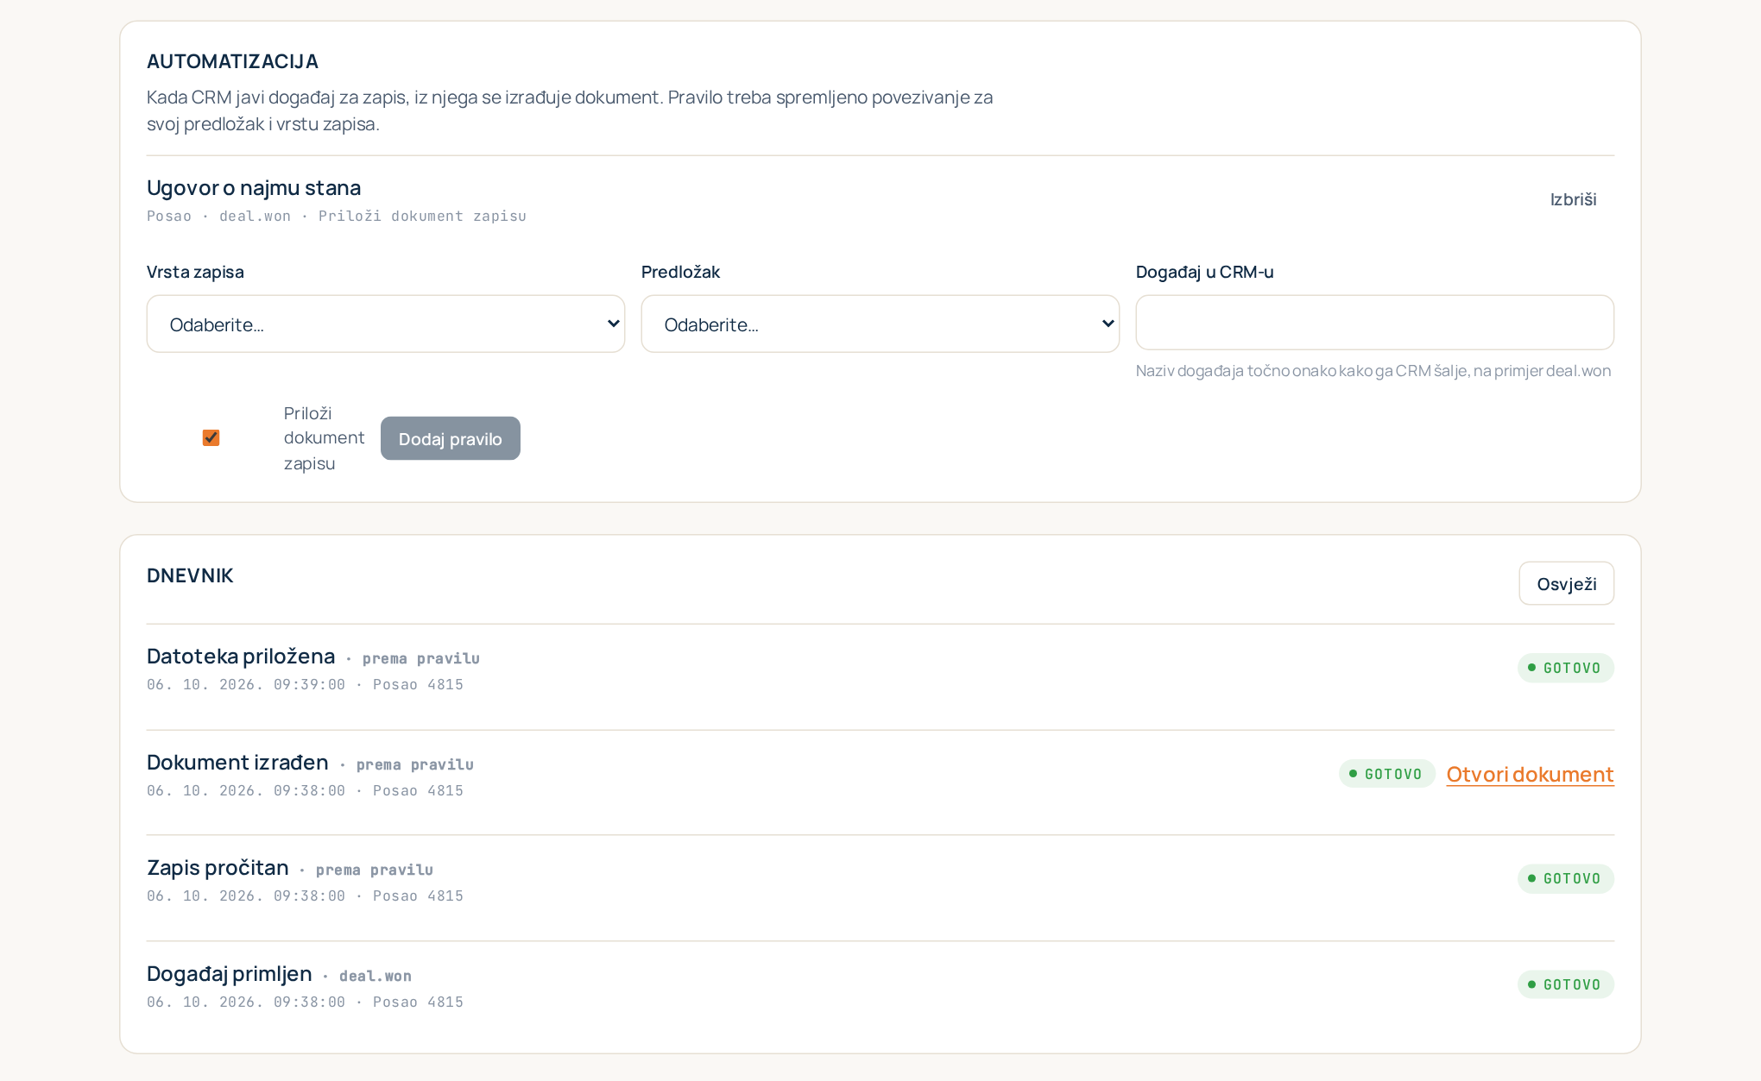Click the GOTOVO badge for 'Dokument izrađen'
Viewport: 1761px width, 1081px height.
[1387, 774]
